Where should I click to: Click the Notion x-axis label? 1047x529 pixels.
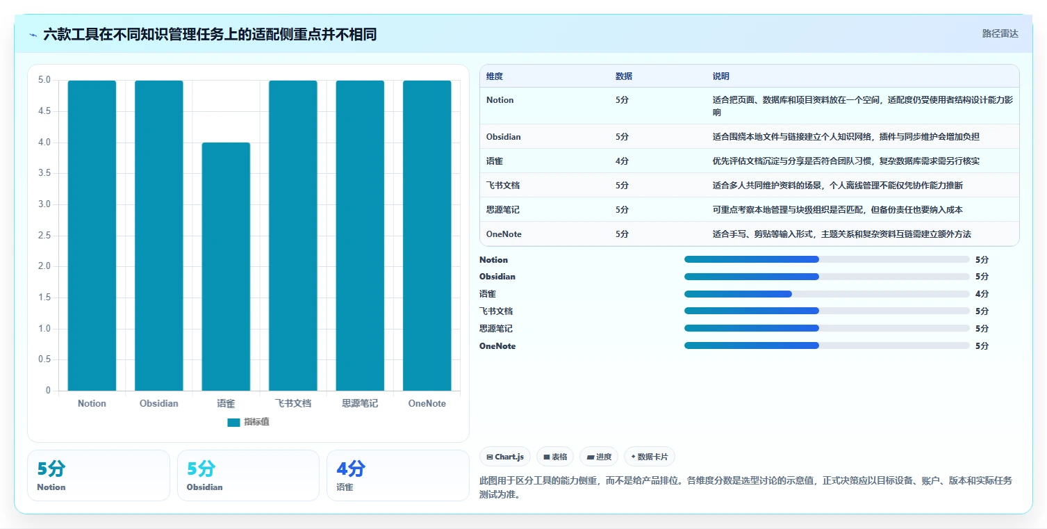pyautogui.click(x=92, y=403)
